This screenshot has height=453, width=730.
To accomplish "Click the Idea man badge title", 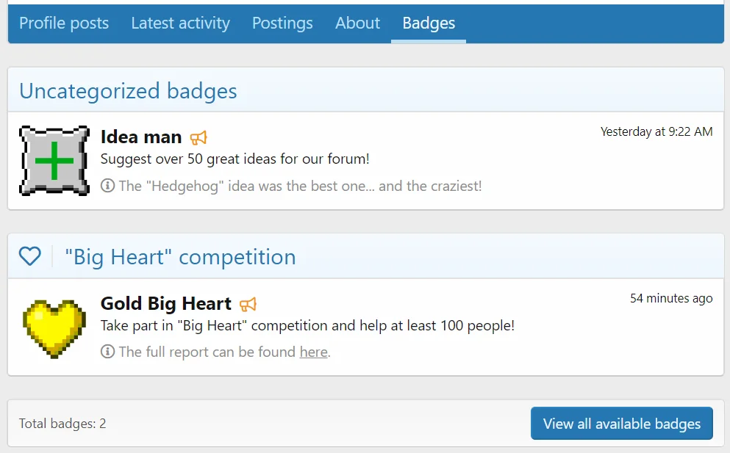I will click(x=141, y=137).
